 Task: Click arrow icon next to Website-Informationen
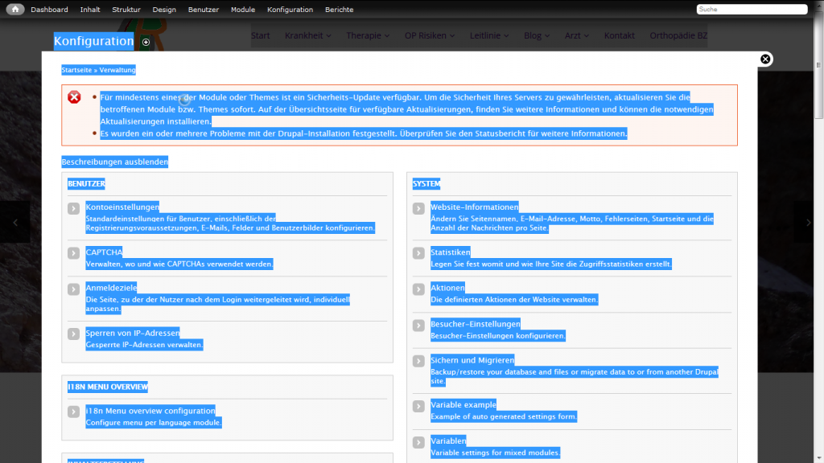(418, 209)
